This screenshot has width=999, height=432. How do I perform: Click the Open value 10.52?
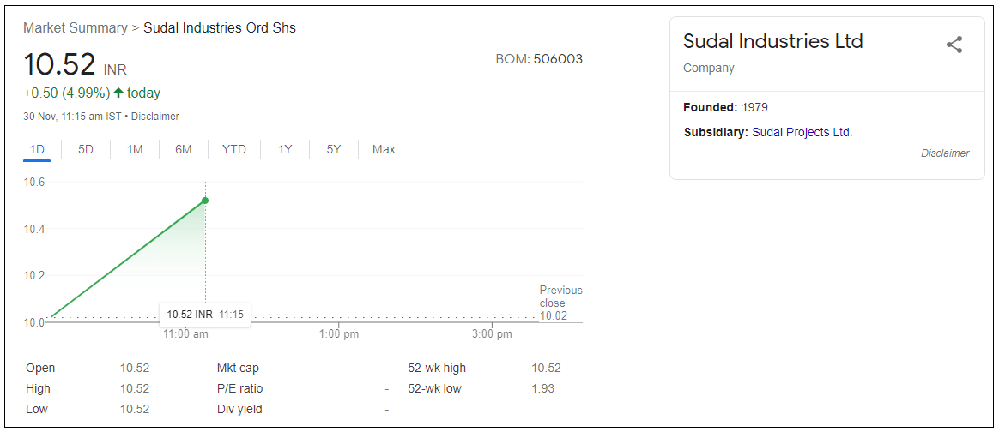pos(135,368)
